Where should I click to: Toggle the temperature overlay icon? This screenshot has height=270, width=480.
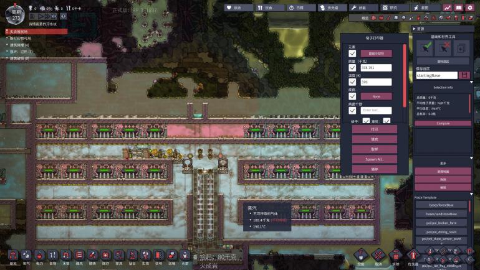click(x=389, y=18)
